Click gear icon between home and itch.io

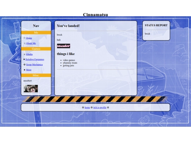click(92, 107)
